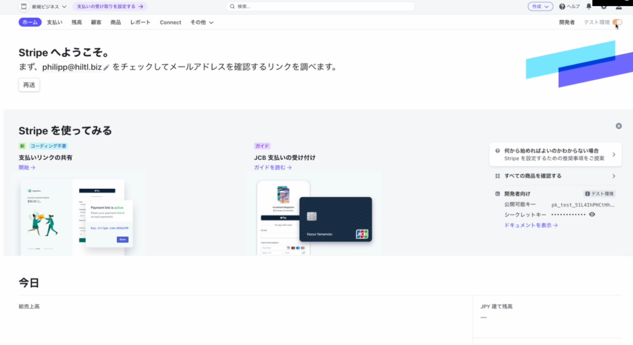Click テスト環境 badge in developer panel
Screen dimensions: 633x345
(600, 194)
